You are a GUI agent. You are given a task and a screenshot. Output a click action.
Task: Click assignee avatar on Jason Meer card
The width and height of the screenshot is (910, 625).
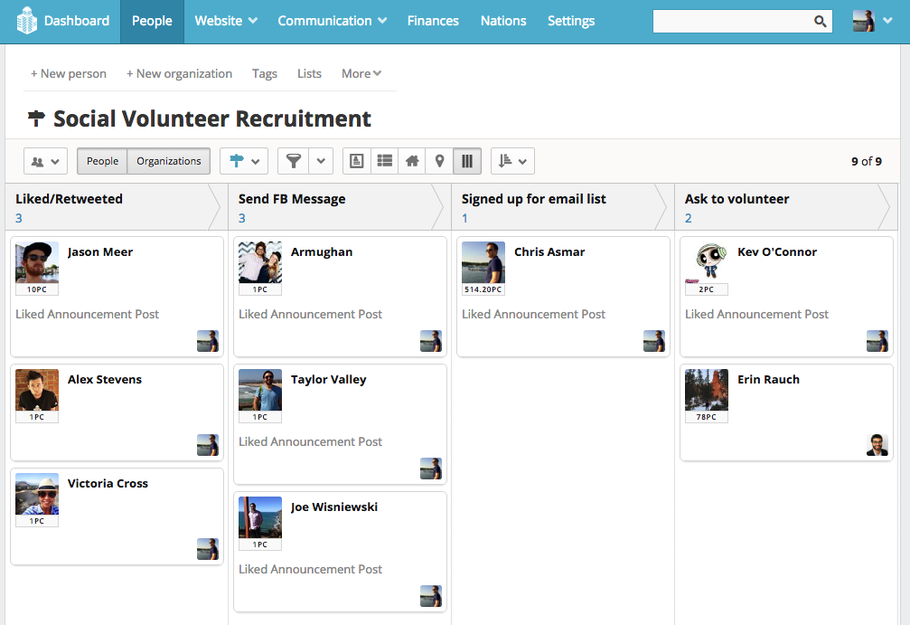[208, 341]
